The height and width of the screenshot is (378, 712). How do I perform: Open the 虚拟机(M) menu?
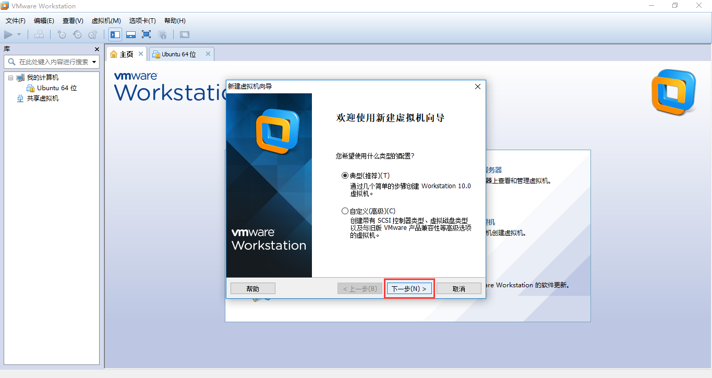[x=106, y=21]
